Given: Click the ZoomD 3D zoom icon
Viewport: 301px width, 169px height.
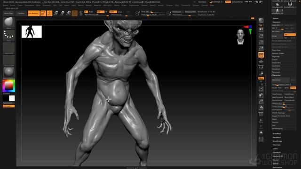Looking at the screenshot, I should [x=261, y=101].
